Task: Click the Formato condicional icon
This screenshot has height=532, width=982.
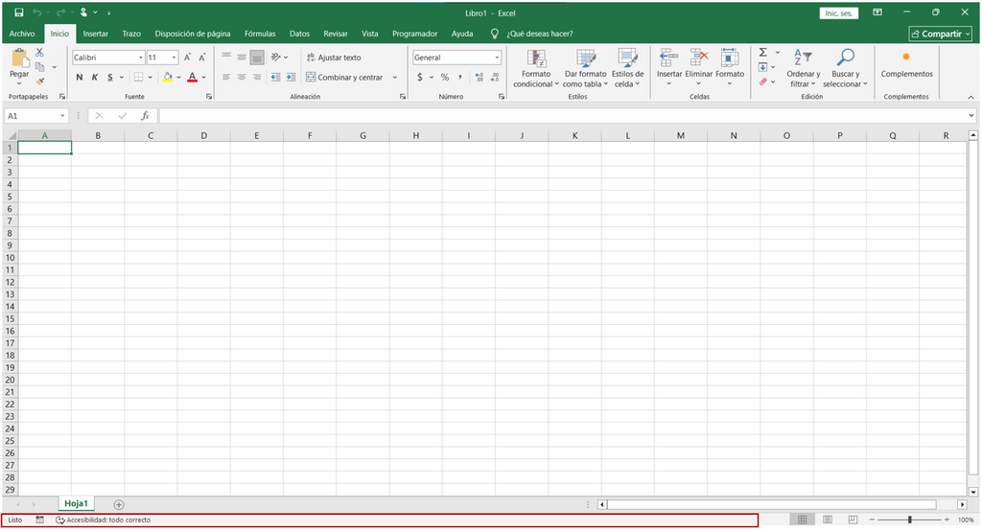Action: [x=536, y=58]
